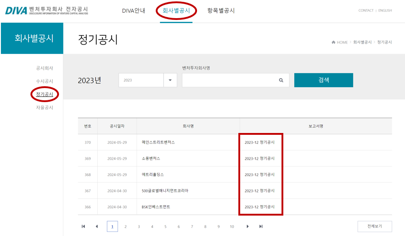Open company 메인스트리트벤처스
The width and height of the screenshot is (405, 236).
click(x=158, y=142)
